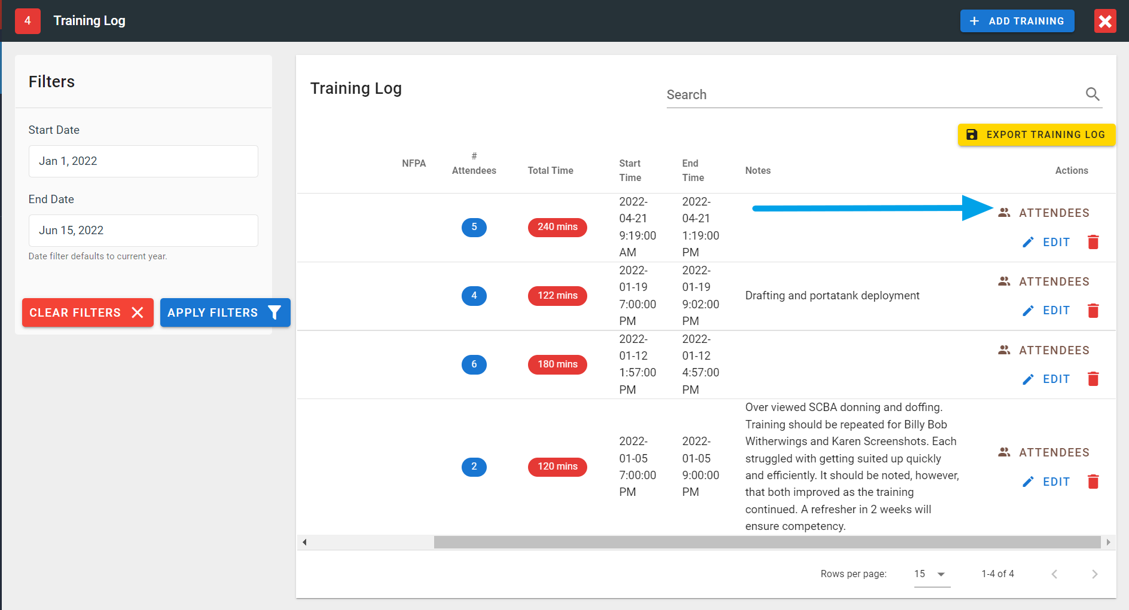The image size is (1129, 610).
Task: Click the horizontal table scrollbar
Action: point(767,542)
